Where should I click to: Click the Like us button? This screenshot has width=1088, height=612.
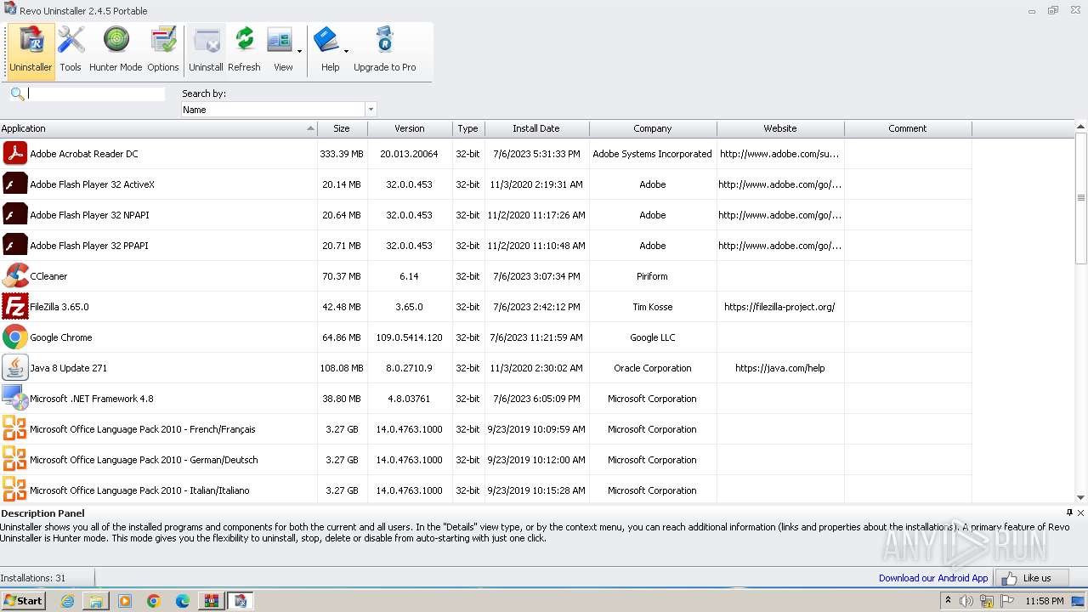click(1031, 578)
